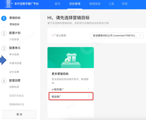The image size is (146, 120).
Task: Open 创意信息 sub-step
Action: [x=14, y=87]
